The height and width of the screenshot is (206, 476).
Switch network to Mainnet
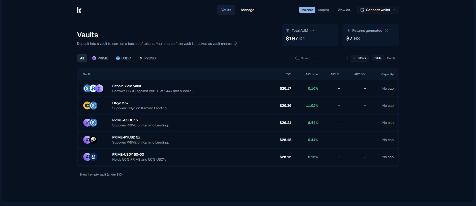click(x=307, y=10)
